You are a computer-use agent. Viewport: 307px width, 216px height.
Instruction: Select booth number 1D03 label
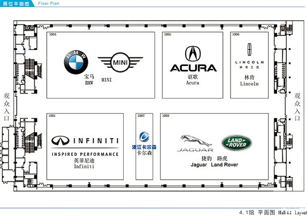tap(166, 116)
